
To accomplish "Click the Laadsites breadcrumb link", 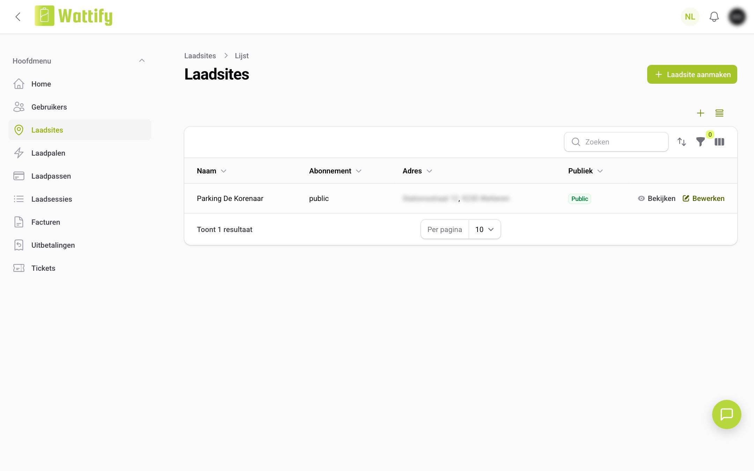I will [200, 56].
